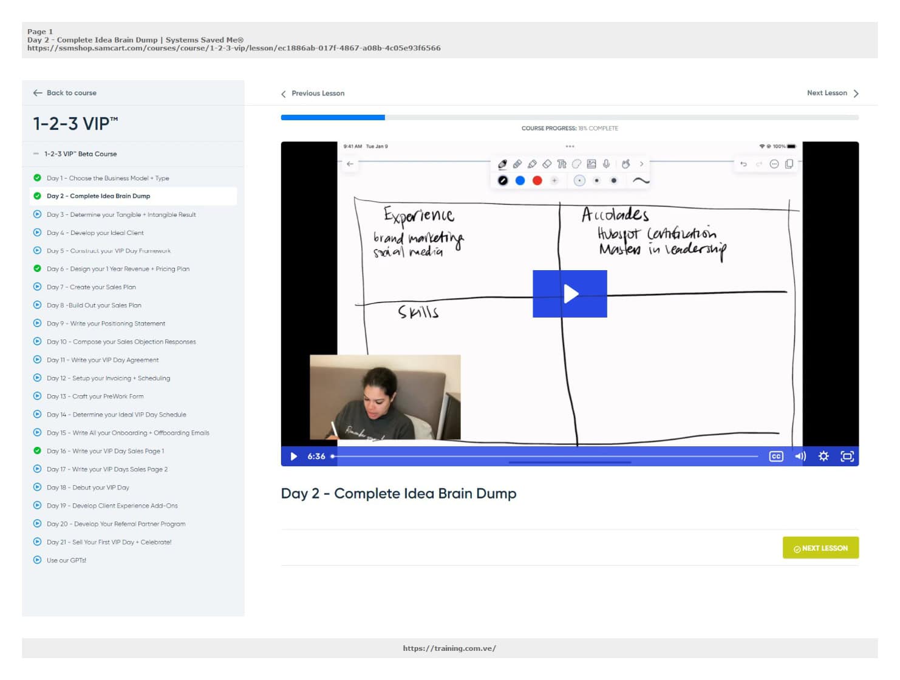Click the Back to course arrow link
Screen dimensions: 900x680
pos(65,93)
